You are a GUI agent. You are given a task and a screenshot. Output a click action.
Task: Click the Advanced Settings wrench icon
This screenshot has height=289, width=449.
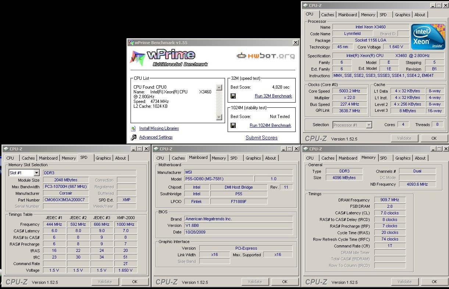133,138
